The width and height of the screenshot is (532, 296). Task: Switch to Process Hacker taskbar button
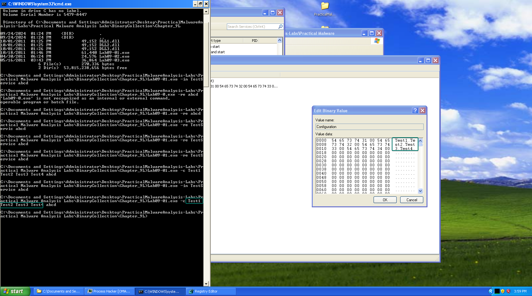tap(109, 291)
